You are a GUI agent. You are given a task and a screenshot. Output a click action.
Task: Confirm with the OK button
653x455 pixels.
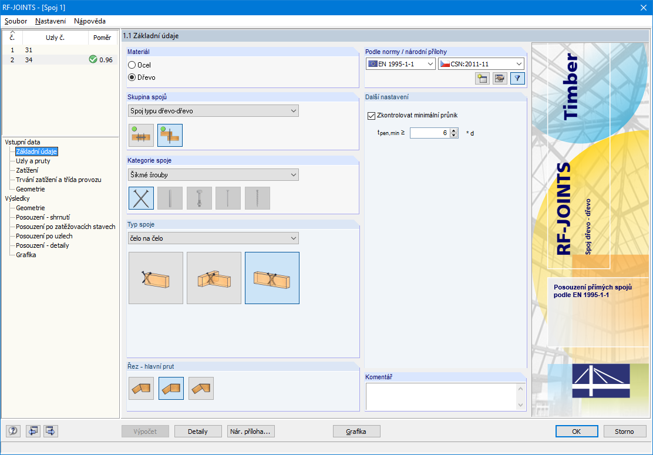(x=577, y=432)
